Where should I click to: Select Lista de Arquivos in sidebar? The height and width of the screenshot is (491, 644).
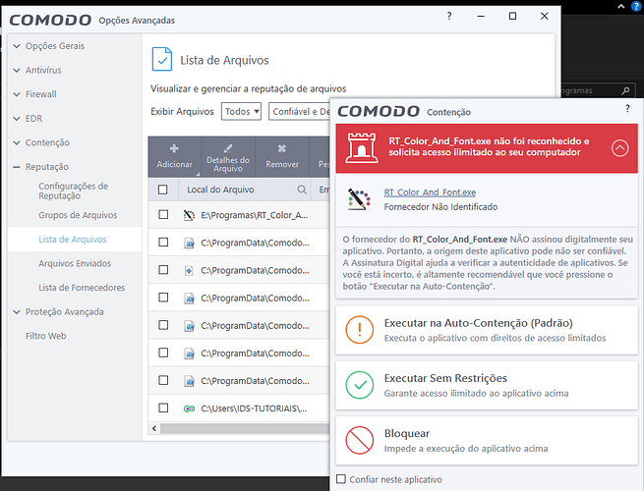point(73,240)
